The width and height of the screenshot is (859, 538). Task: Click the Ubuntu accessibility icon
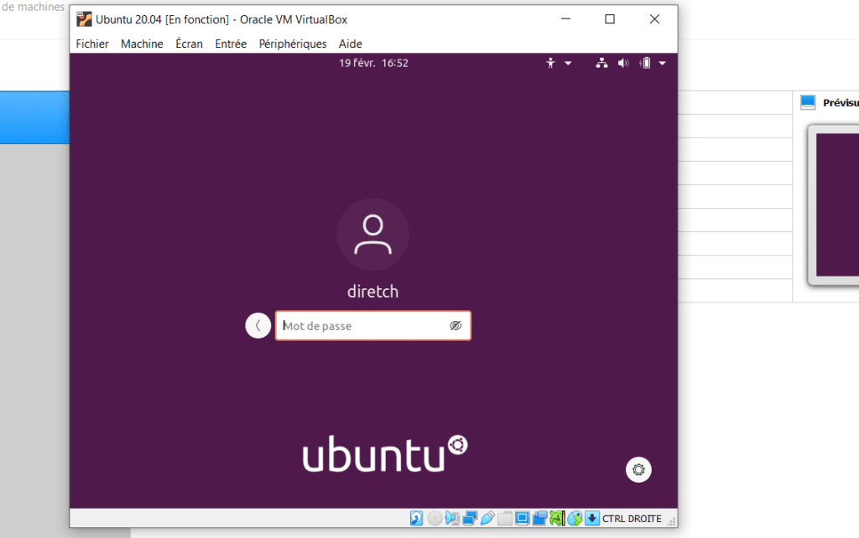coord(550,63)
